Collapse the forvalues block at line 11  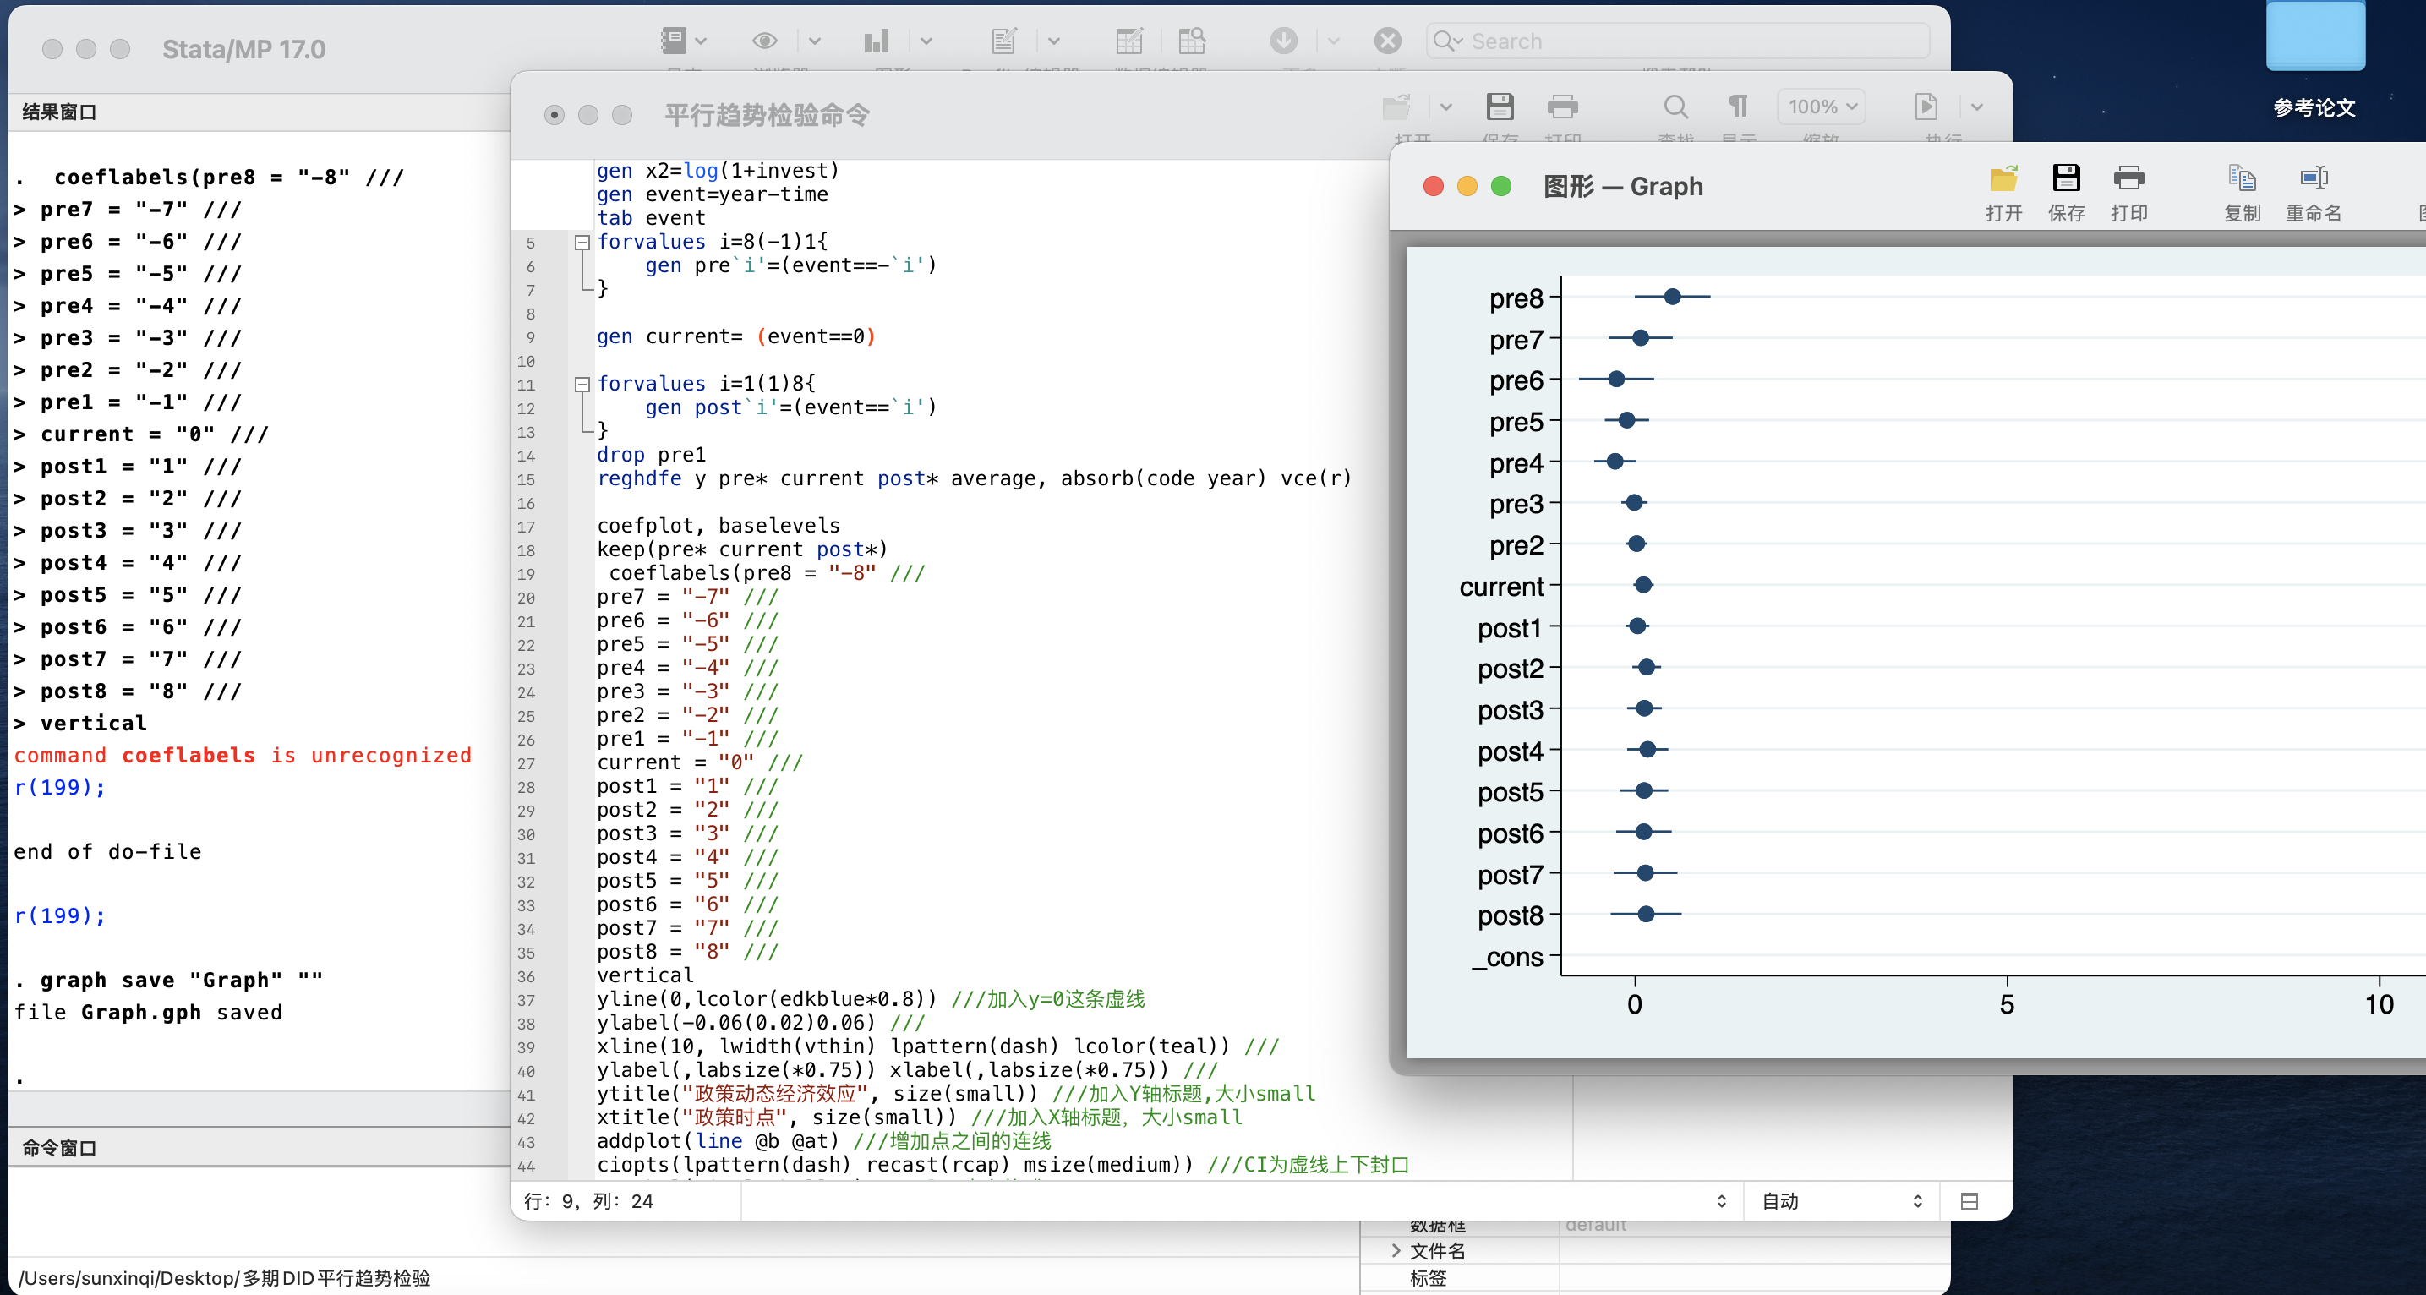click(x=582, y=385)
